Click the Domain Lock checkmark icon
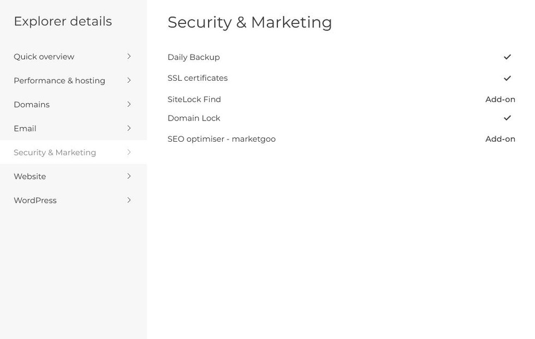This screenshot has width=535, height=339. pos(507,118)
